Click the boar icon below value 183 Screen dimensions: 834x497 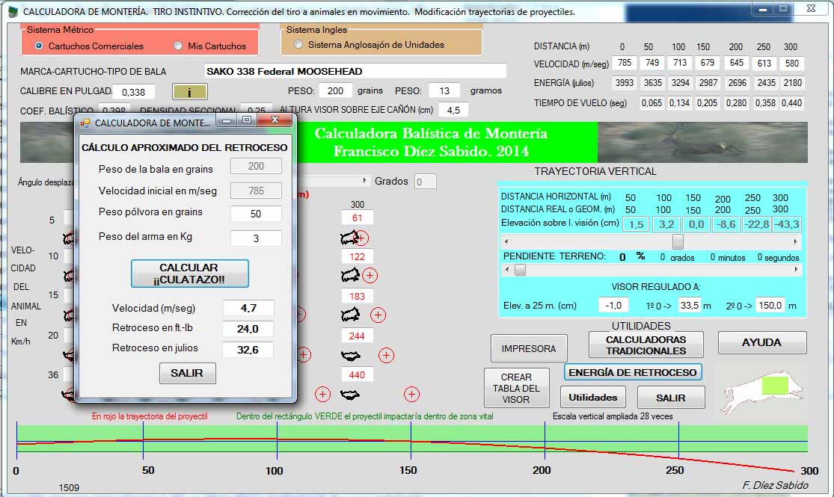(350, 315)
